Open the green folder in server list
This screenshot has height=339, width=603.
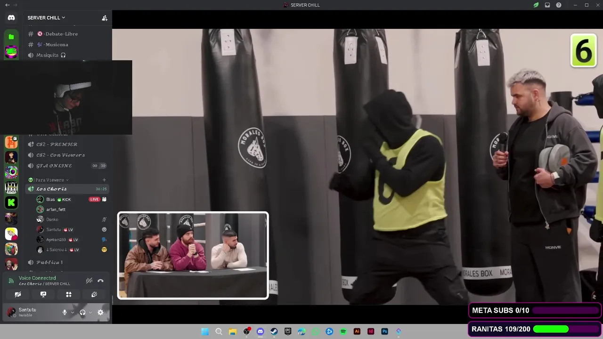tap(11, 36)
